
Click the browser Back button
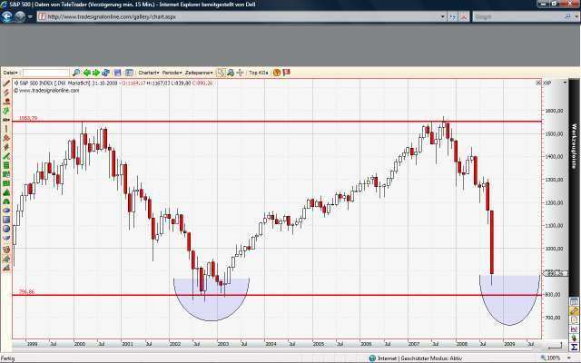(7, 16)
